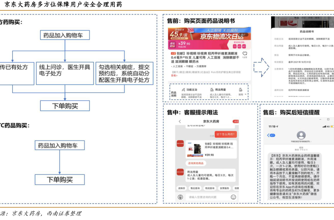Tap the microphone voice input icon
The image size is (334, 220).
point(180,197)
